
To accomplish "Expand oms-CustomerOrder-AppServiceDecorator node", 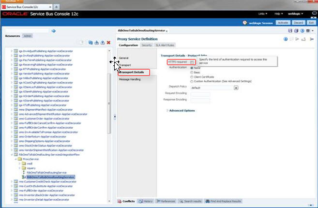I will coord(12,119).
